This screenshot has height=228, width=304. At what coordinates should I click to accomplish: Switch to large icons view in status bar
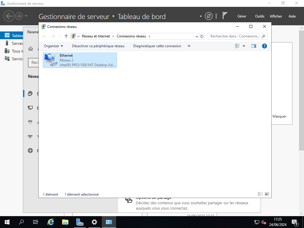267,194
